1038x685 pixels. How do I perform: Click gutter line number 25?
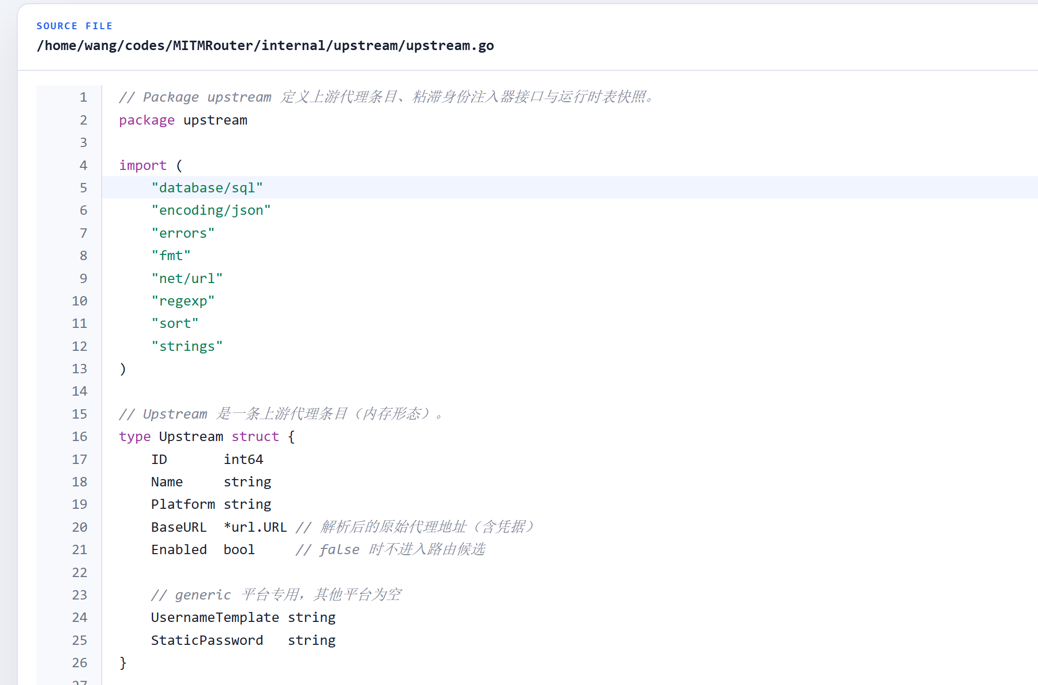pyautogui.click(x=80, y=640)
